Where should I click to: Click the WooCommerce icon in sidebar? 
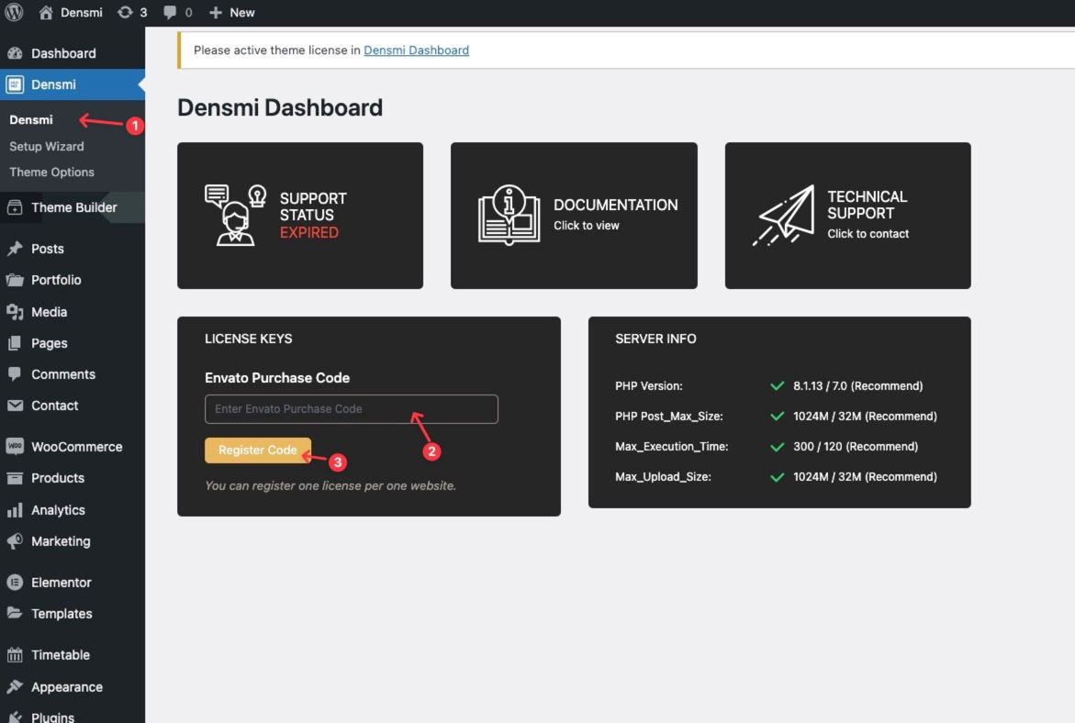[x=15, y=447]
